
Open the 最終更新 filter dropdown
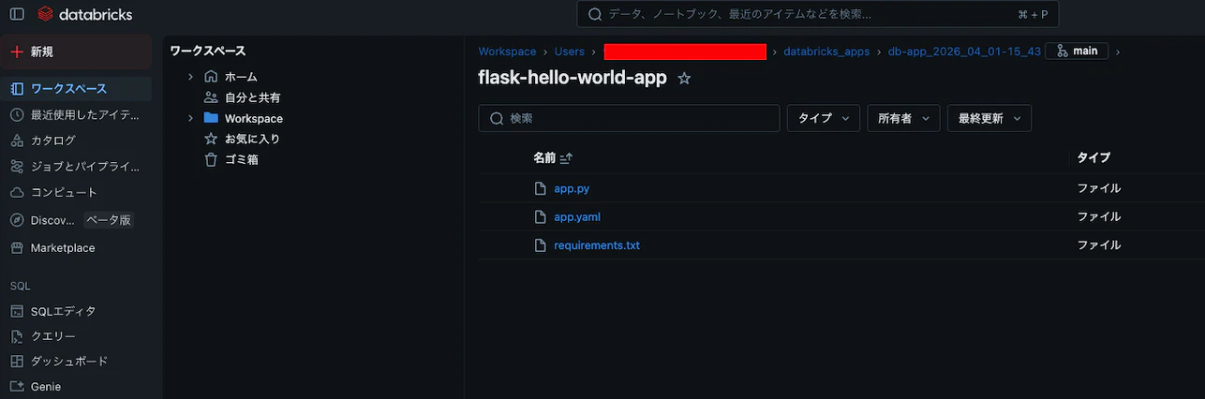989,118
